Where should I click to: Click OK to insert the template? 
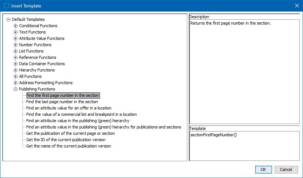click(x=263, y=169)
